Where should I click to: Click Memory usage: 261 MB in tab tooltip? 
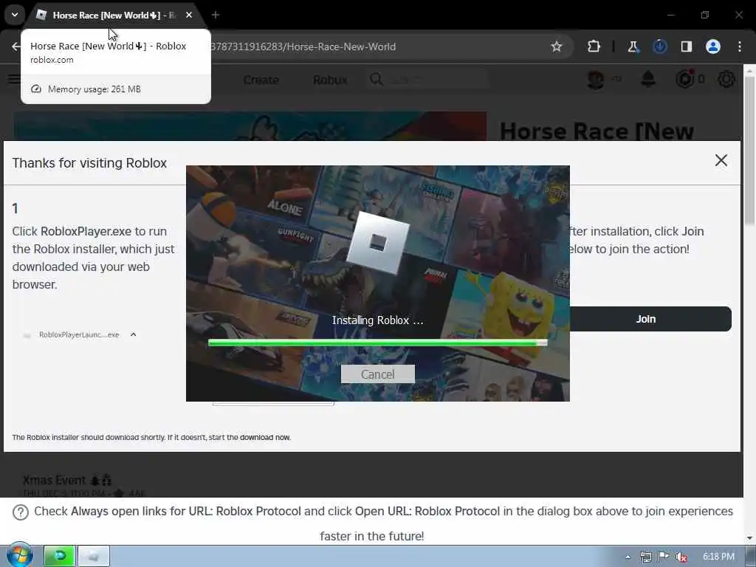tap(94, 89)
